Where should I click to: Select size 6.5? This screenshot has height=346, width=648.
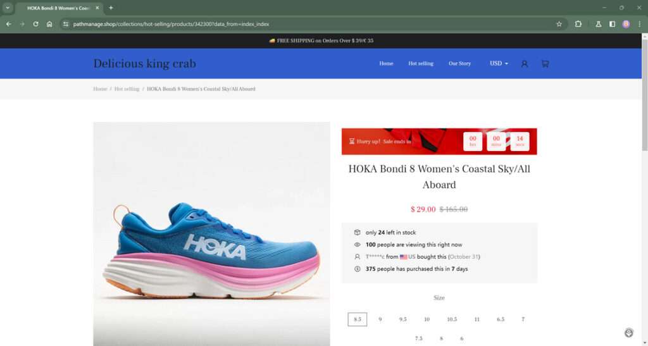501,319
